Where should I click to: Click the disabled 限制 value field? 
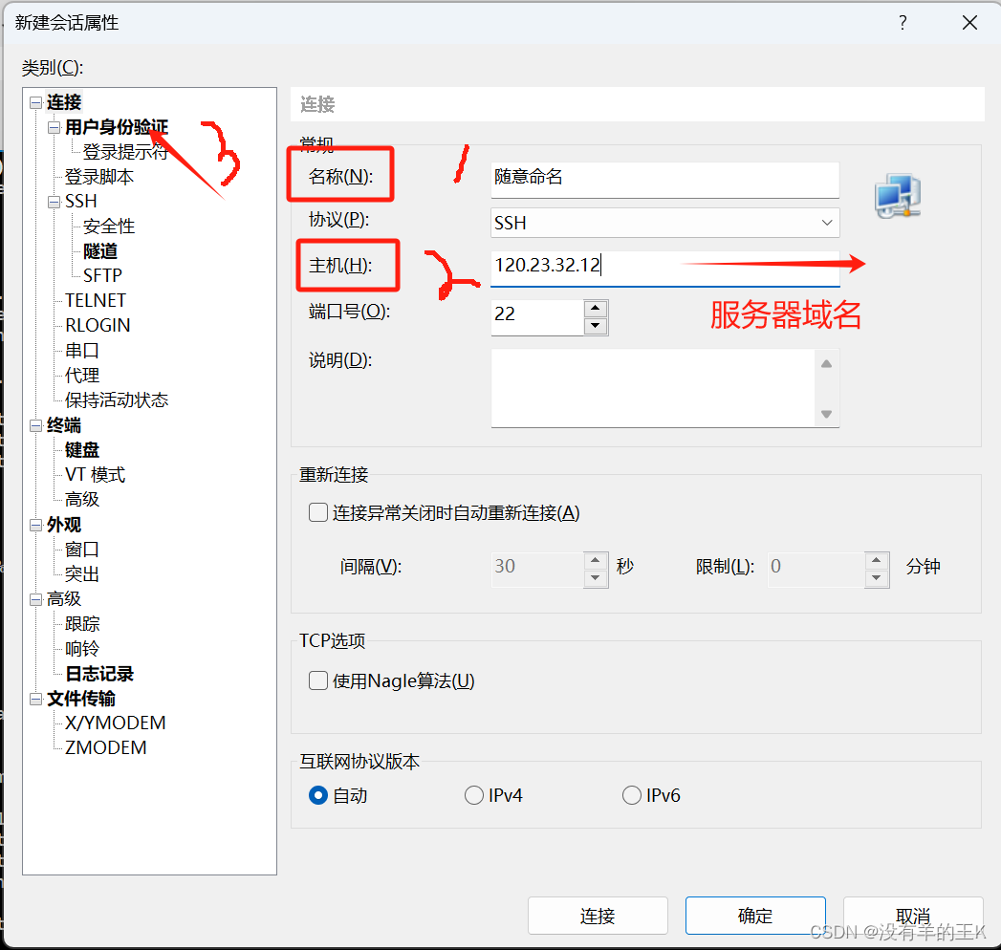816,569
